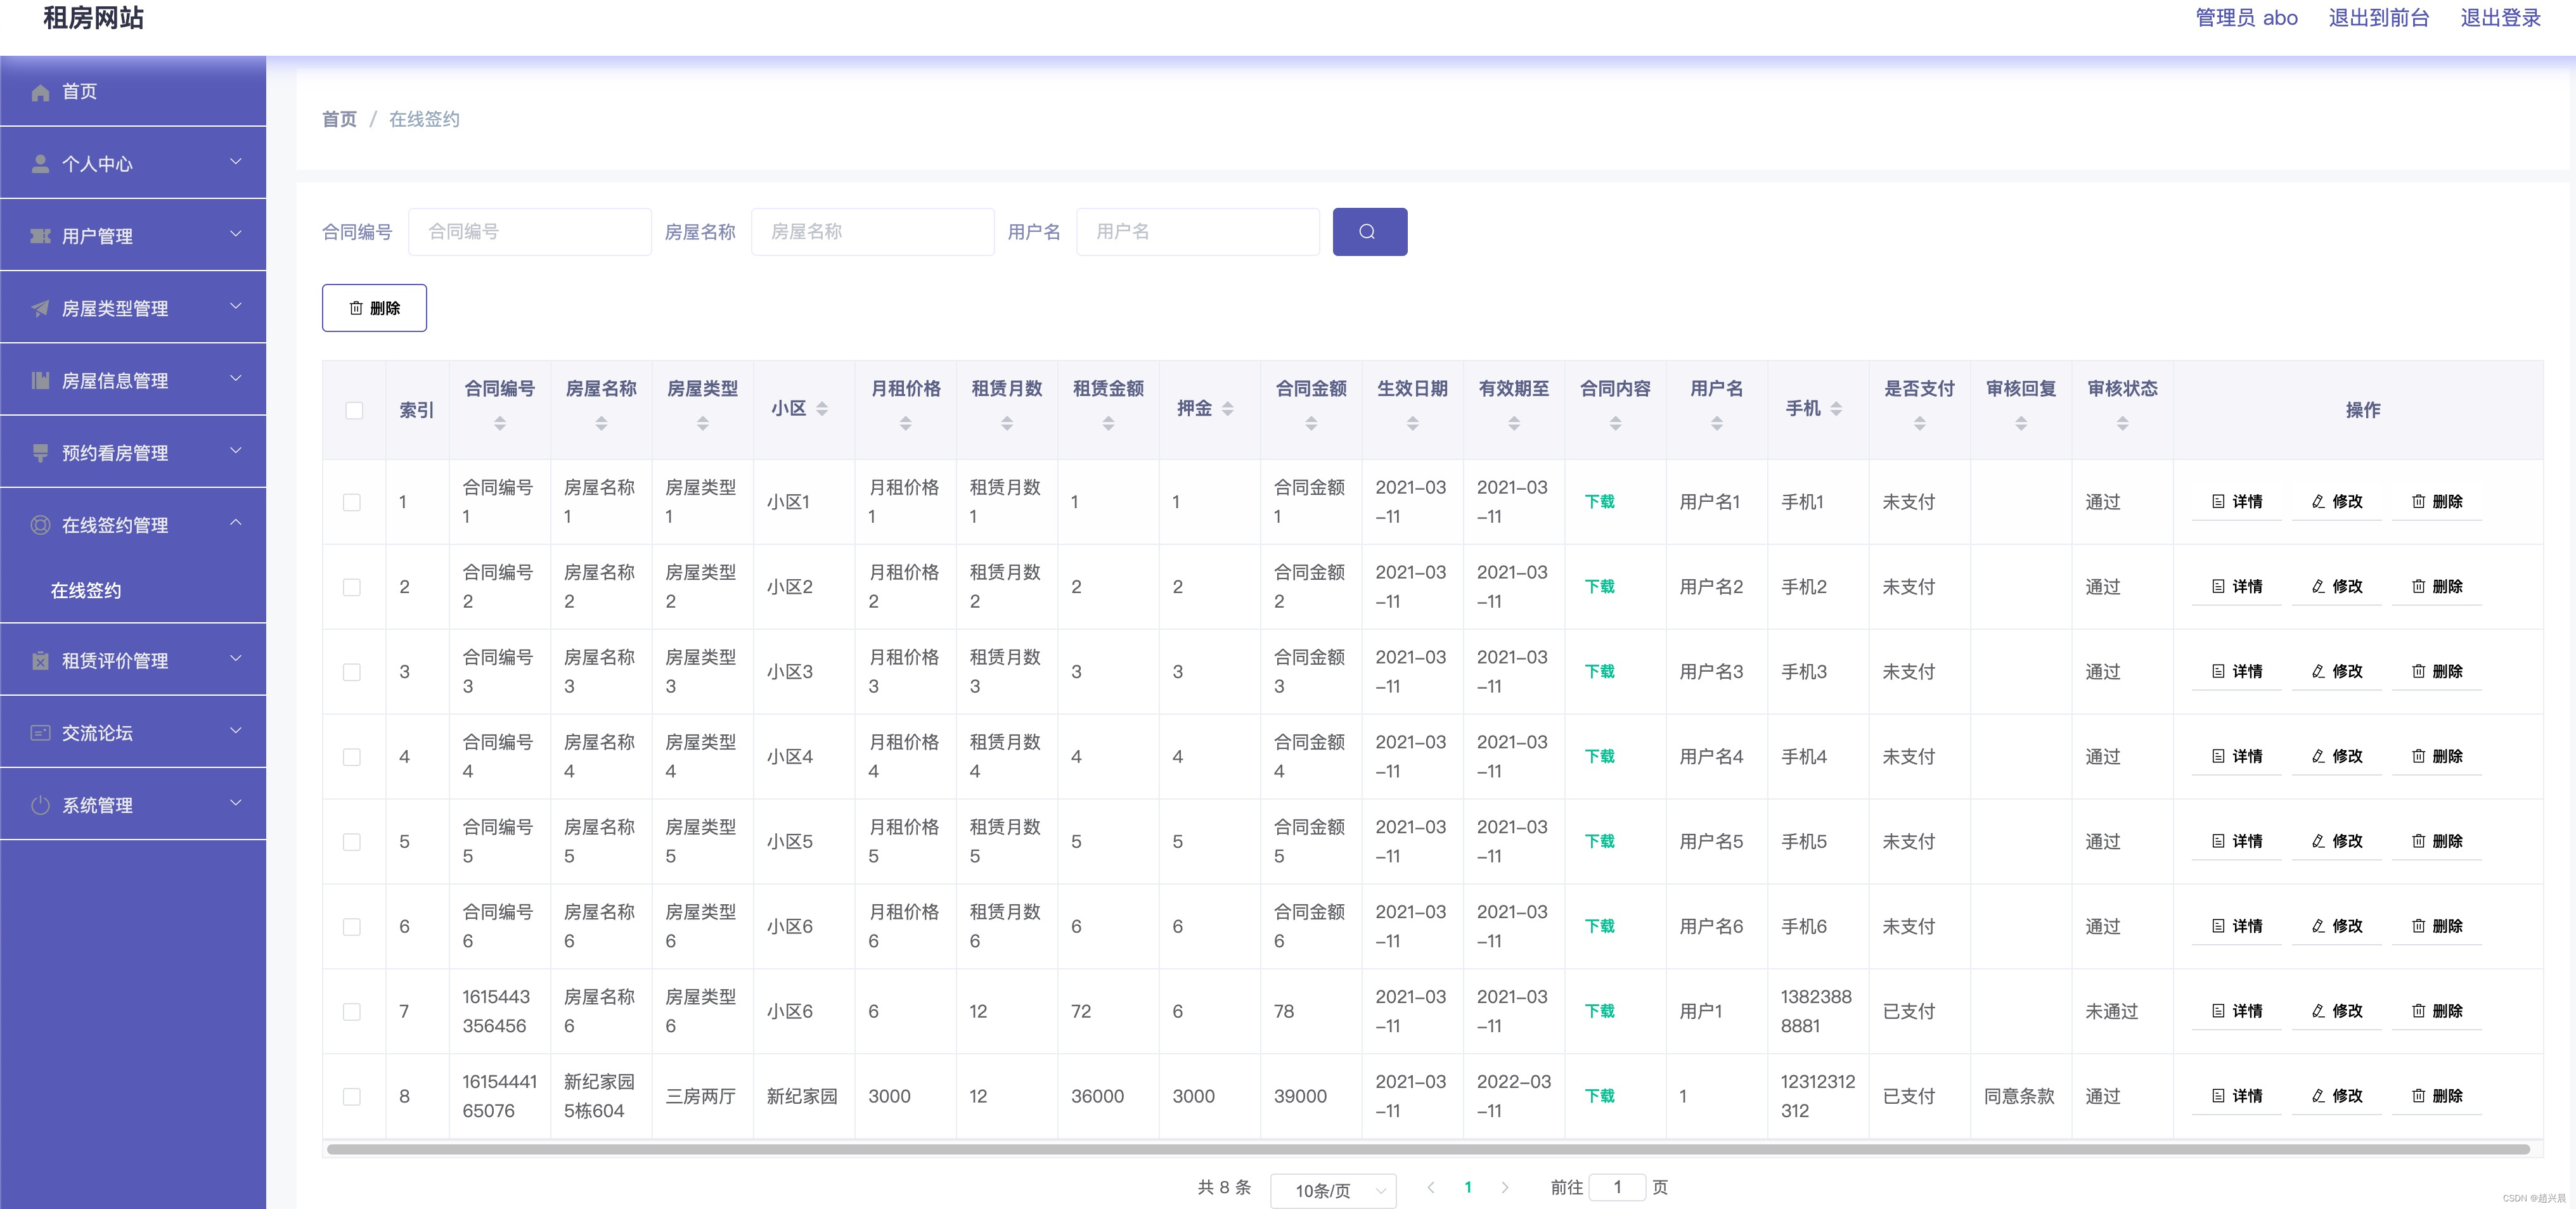Image resolution: width=2576 pixels, height=1209 pixels.
Task: Toggle the select-all header checkbox
Action: [354, 410]
